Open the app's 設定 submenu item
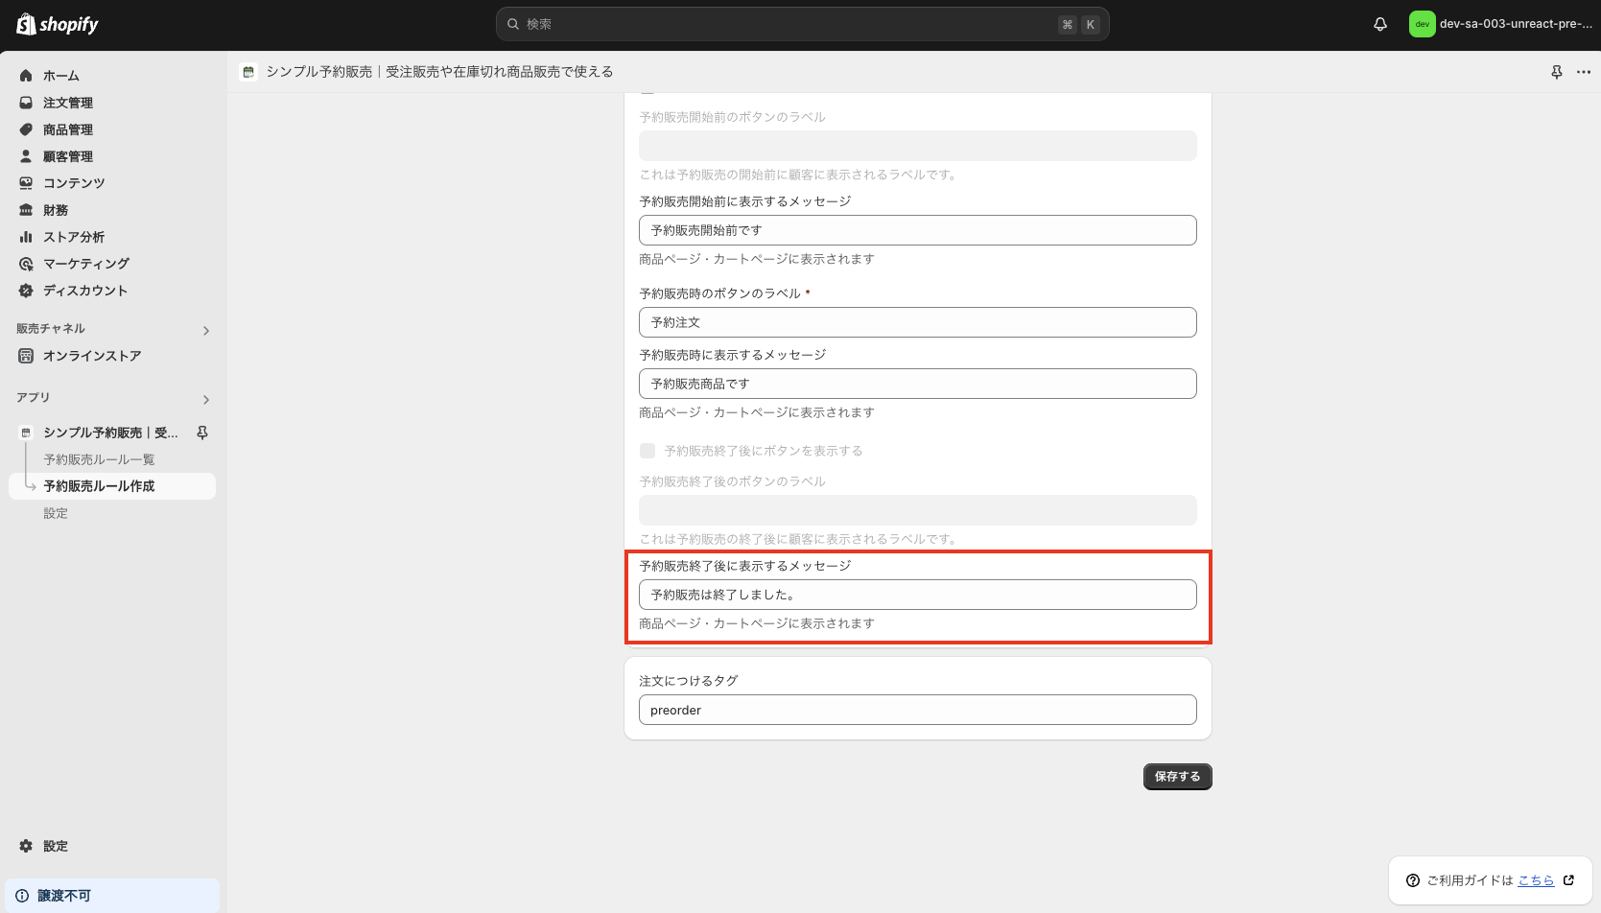Image resolution: width=1601 pixels, height=913 pixels. click(55, 513)
